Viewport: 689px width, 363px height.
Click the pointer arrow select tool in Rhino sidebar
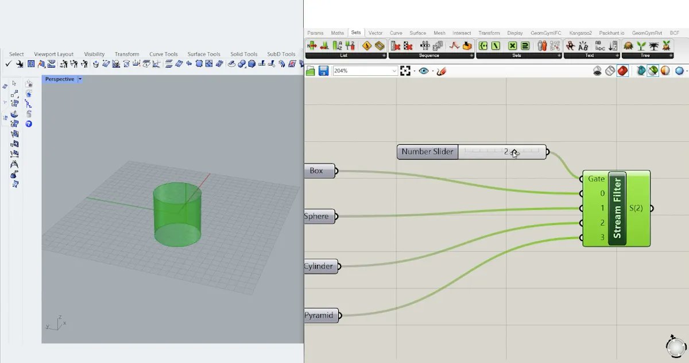click(14, 83)
